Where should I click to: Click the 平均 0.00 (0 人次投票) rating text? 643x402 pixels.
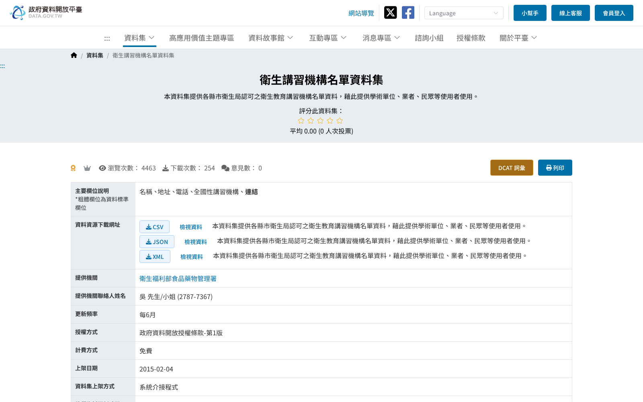tap(321, 131)
